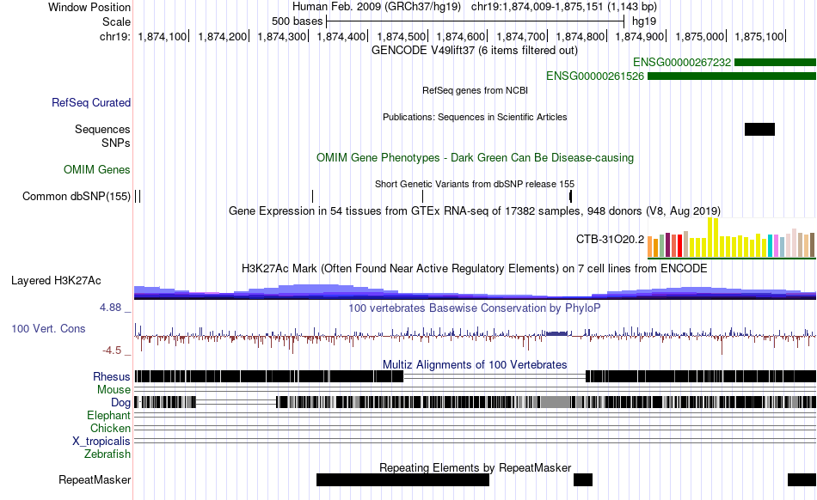817x500 pixels.
Task: Click the Chicken alignment label
Action: point(110,428)
